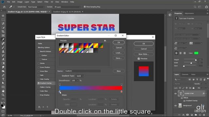Screen dimensions: 209x117
Task: Open the Smoothness value dropdown arrow
Action: pyautogui.click(x=78, y=81)
